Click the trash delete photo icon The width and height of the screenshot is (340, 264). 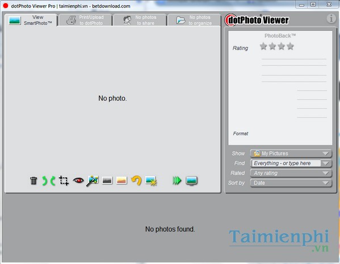(33, 181)
